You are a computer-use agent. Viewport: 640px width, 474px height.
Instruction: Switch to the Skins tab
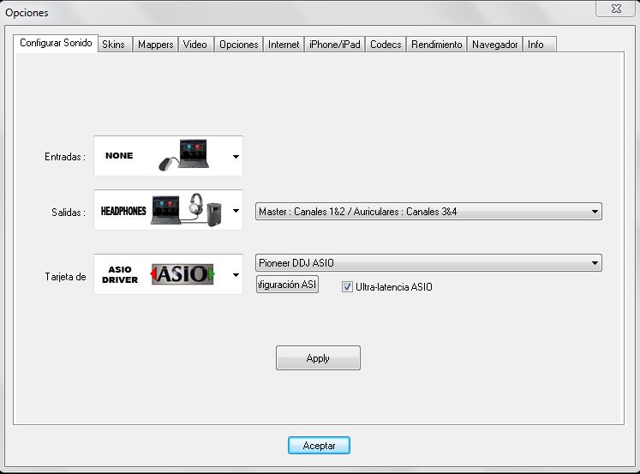pyautogui.click(x=113, y=45)
